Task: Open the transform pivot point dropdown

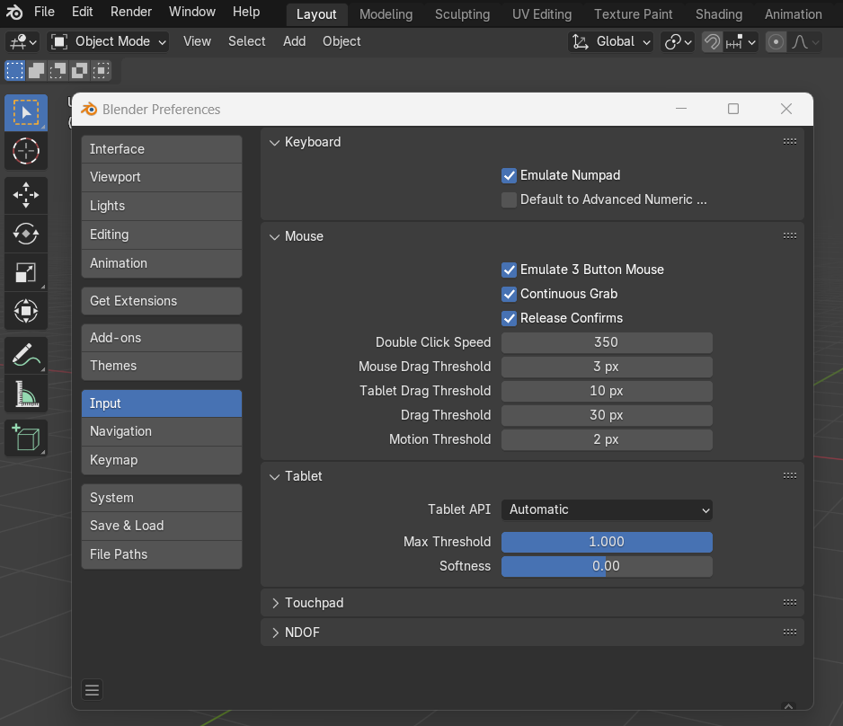Action: tap(678, 42)
